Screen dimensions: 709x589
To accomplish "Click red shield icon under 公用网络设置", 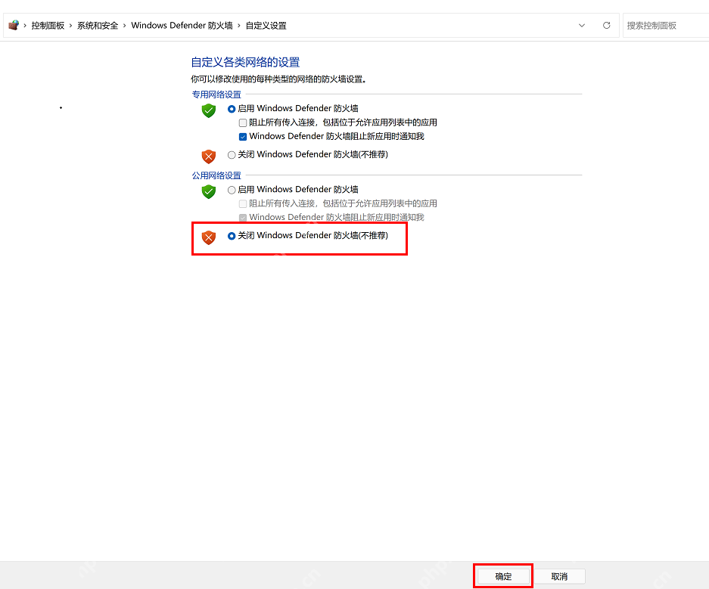I will (x=208, y=237).
